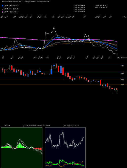Click the white DOW MT legend swatch
The width and height of the screenshot is (127, 168).
[3, 9]
